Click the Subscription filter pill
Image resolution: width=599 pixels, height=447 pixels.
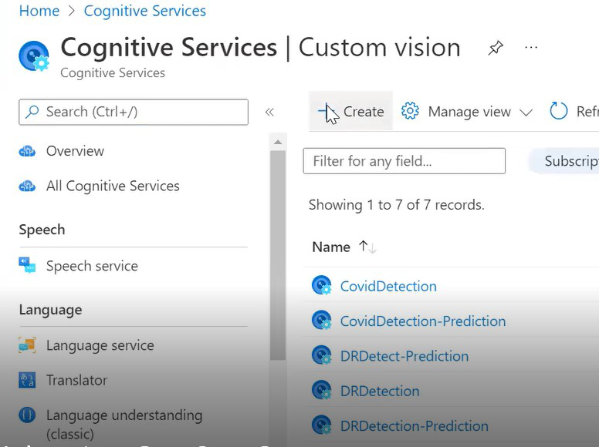pyautogui.click(x=567, y=161)
